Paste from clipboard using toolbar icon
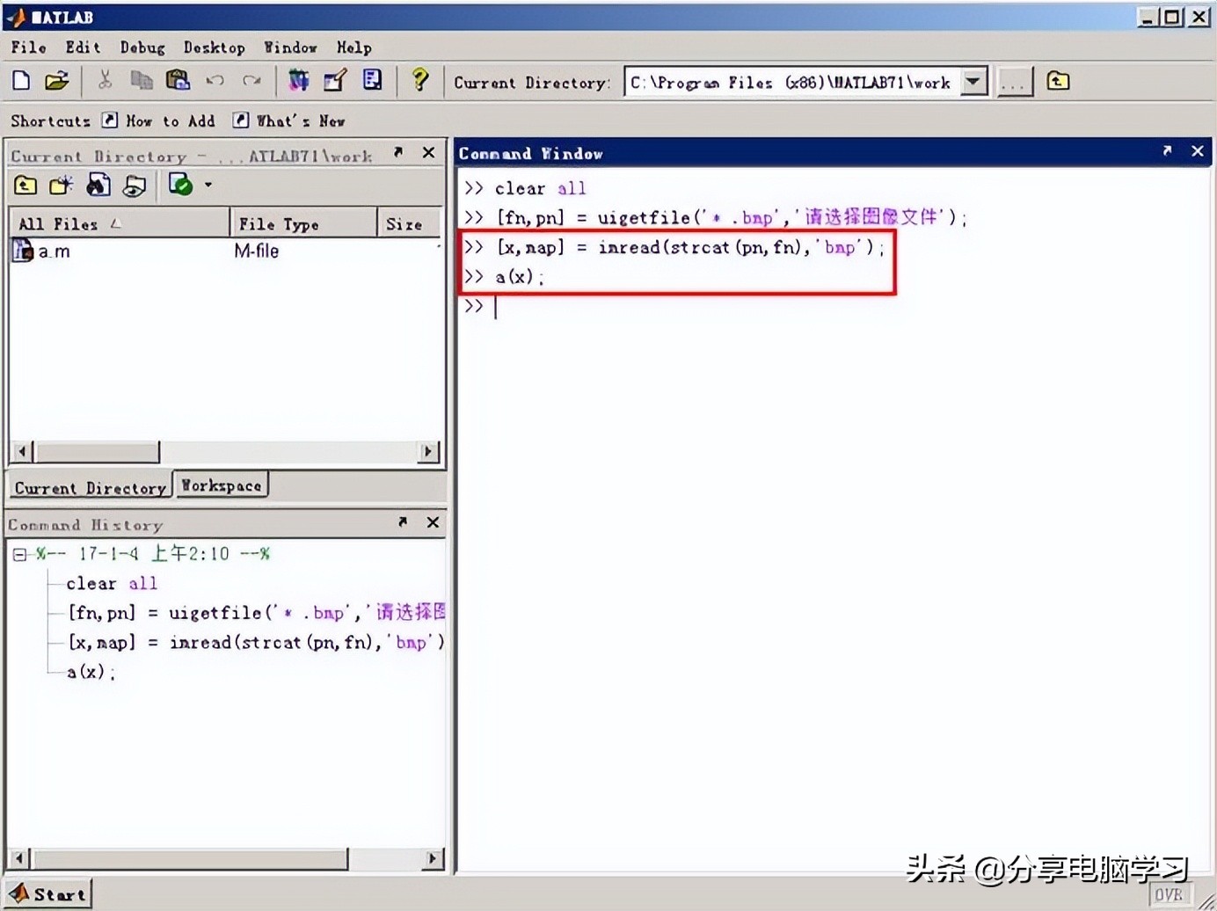 [x=179, y=81]
